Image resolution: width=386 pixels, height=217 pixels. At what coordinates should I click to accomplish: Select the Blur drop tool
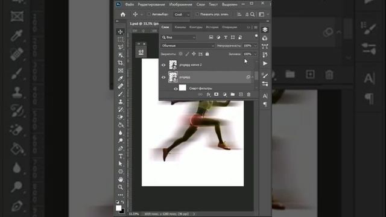121,133
